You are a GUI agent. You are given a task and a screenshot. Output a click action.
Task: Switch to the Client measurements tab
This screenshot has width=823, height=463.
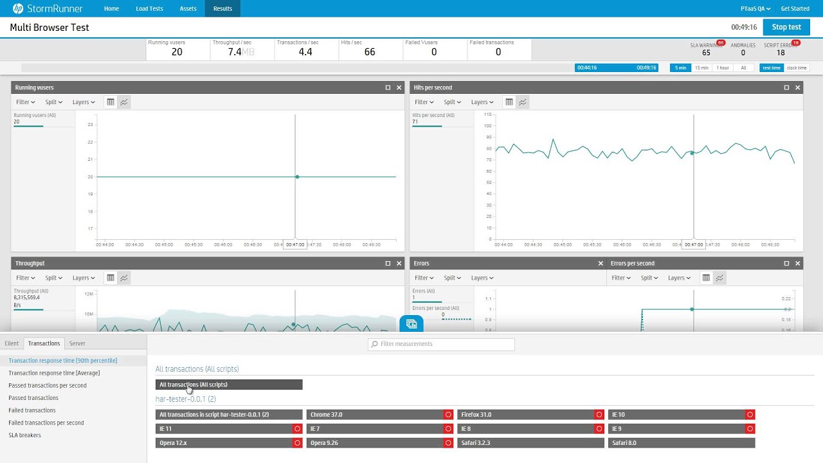pyautogui.click(x=12, y=343)
